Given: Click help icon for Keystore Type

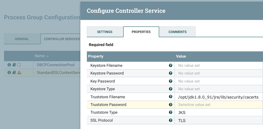Looking at the screenshot, I should 171,89.
